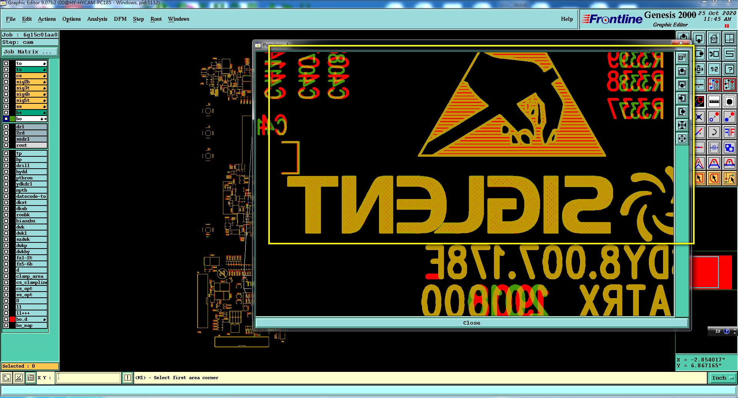Click the blue-to-red dot copy icon
The width and height of the screenshot is (738, 398).
point(730,117)
